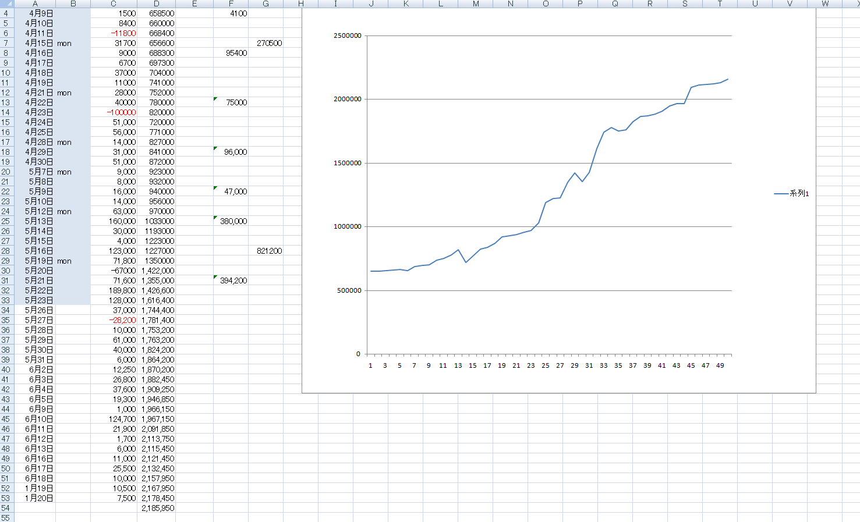The height and width of the screenshot is (522, 860).
Task: Select column D header
Action: pos(157,3)
